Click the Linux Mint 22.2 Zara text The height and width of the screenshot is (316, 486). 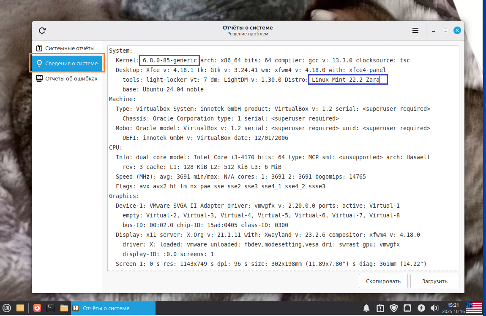coord(346,80)
